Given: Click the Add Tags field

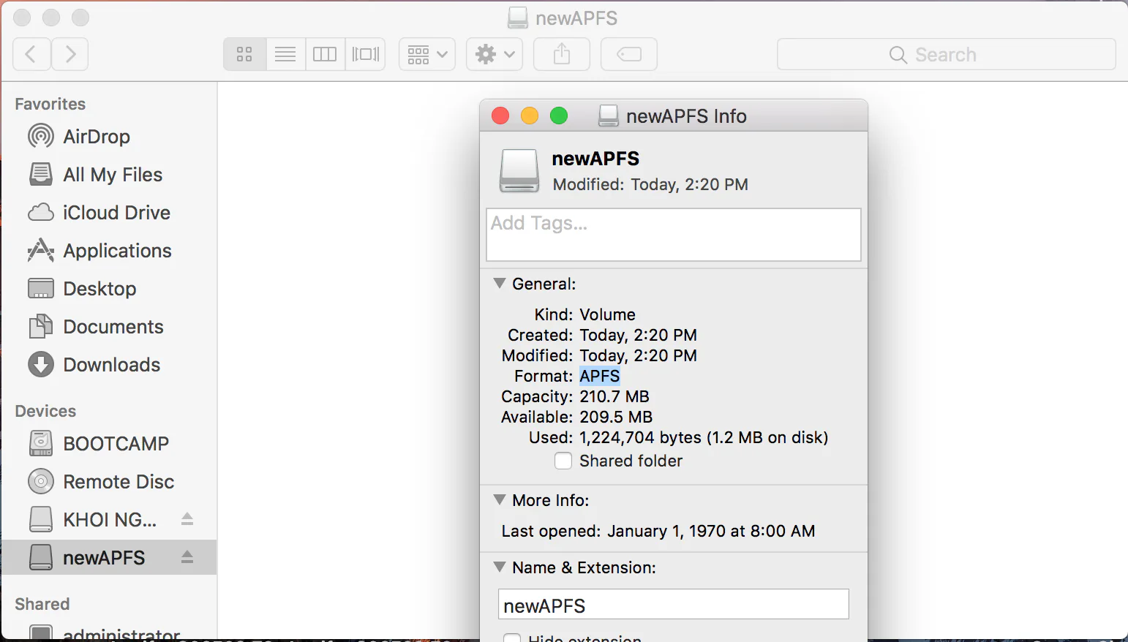Looking at the screenshot, I should tap(674, 235).
